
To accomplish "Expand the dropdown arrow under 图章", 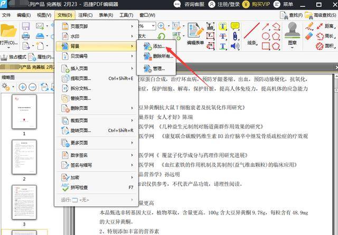I will pyautogui.click(x=292, y=48).
